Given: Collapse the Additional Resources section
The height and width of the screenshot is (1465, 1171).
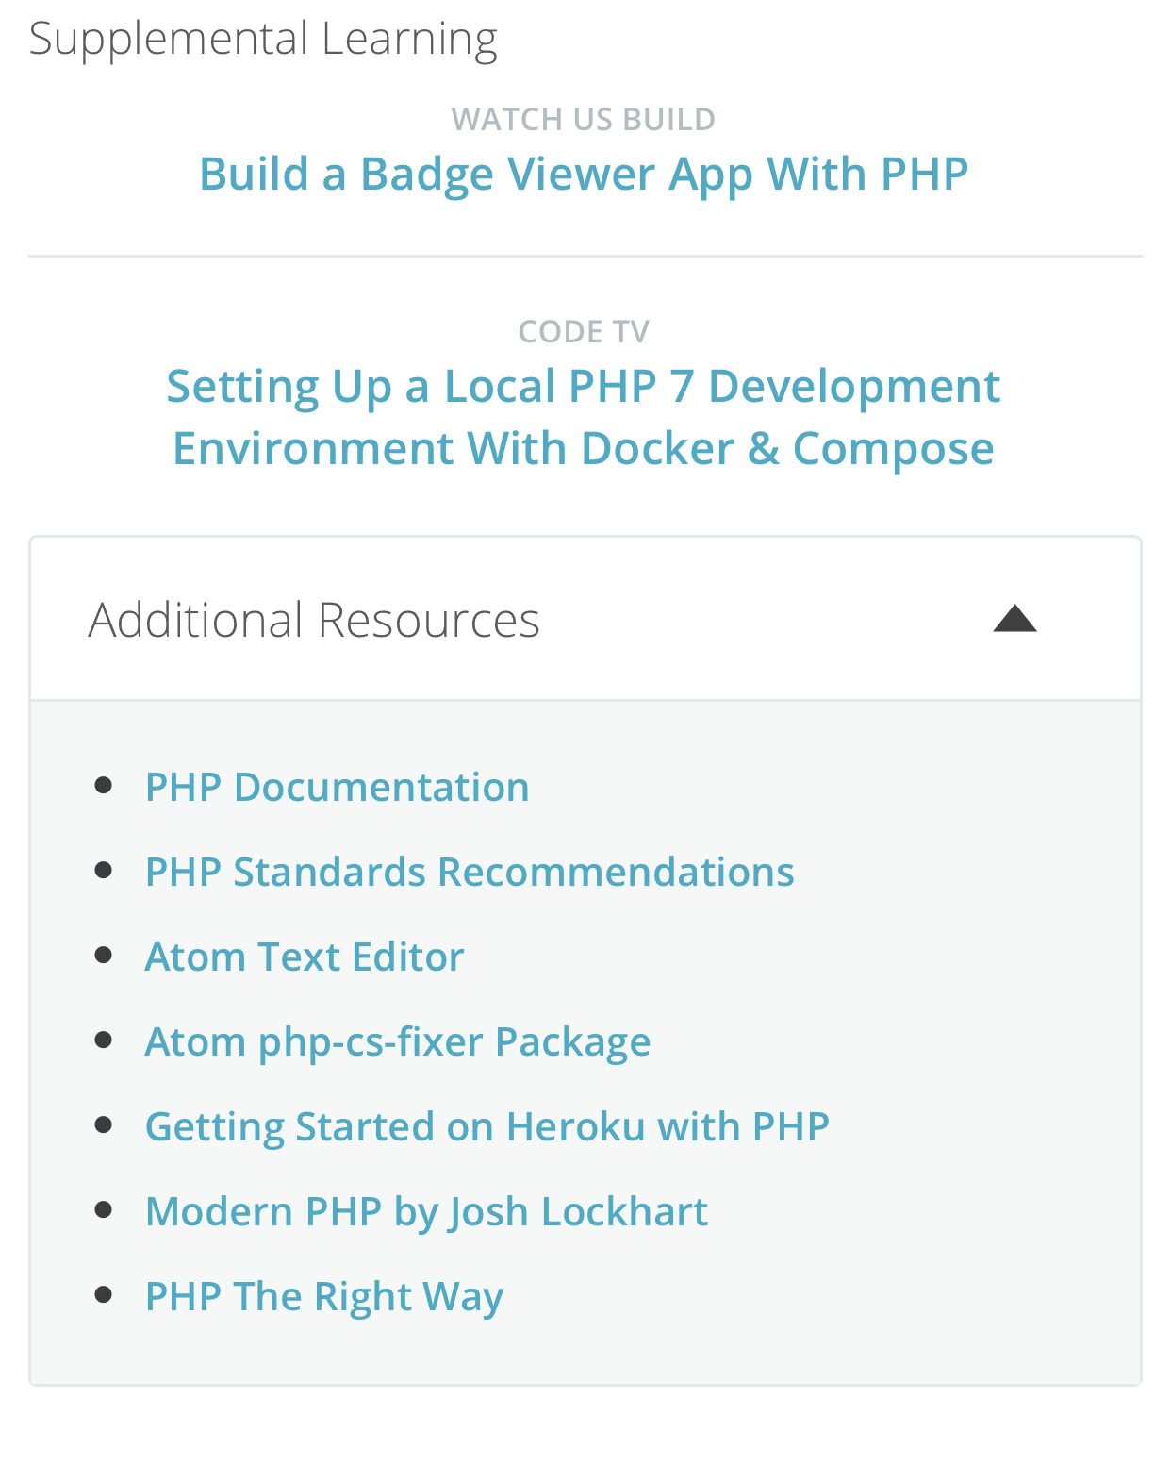Looking at the screenshot, I should (x=1015, y=620).
